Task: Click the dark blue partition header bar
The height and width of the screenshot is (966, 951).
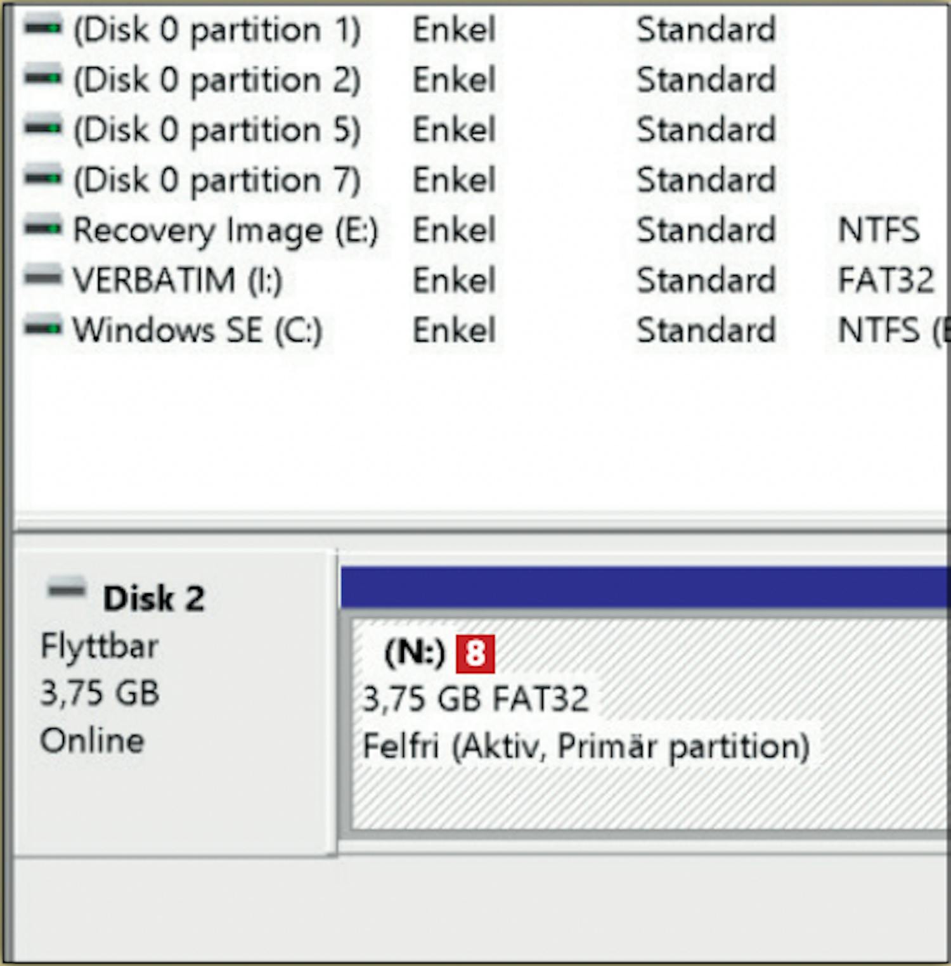Action: point(644,588)
